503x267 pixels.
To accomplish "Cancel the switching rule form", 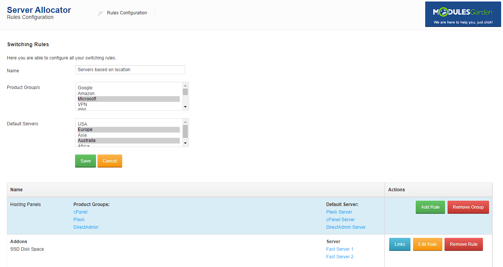I will [110, 161].
